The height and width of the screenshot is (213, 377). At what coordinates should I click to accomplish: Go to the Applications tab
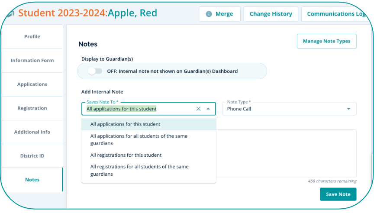coord(32,84)
